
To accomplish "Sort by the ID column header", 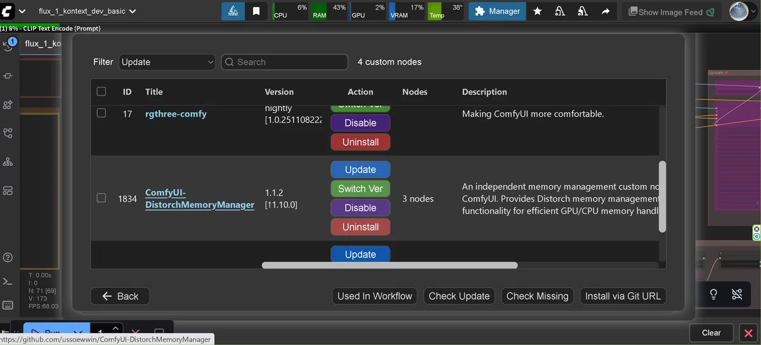I will 127,92.
